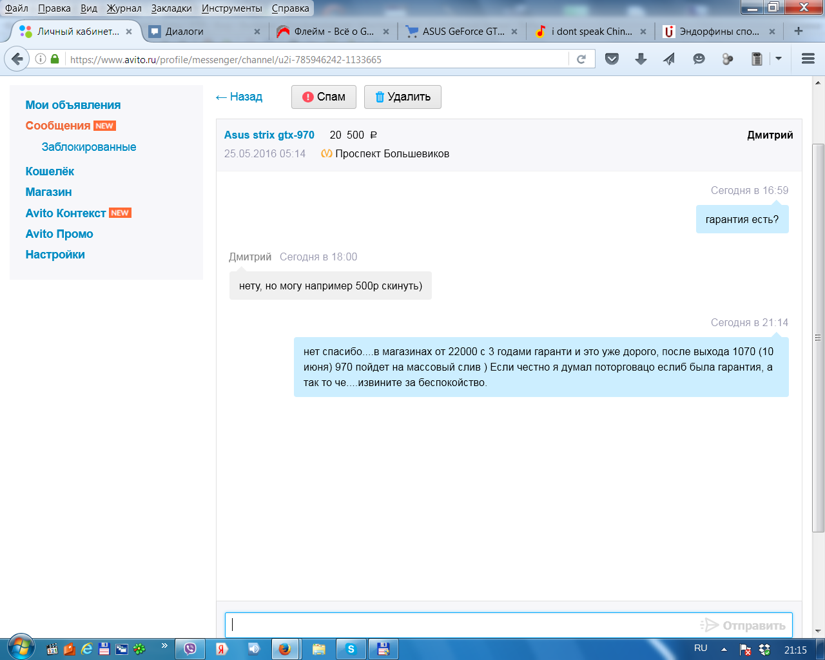Screen dimensions: 825x660
Task: Go back via the Назад link
Action: (239, 97)
